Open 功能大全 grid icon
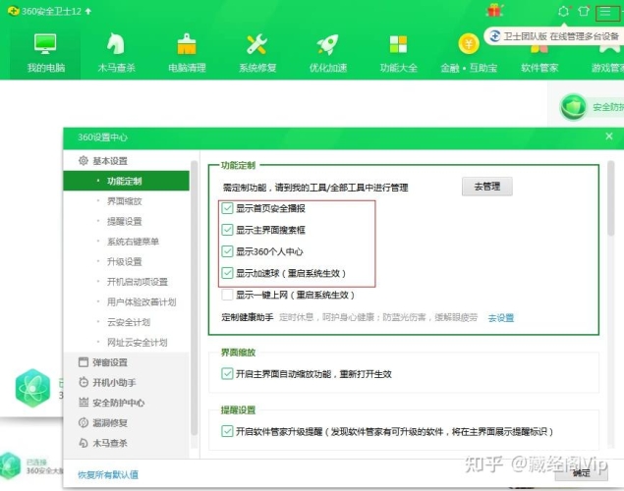The height and width of the screenshot is (491, 624). pyautogui.click(x=398, y=44)
